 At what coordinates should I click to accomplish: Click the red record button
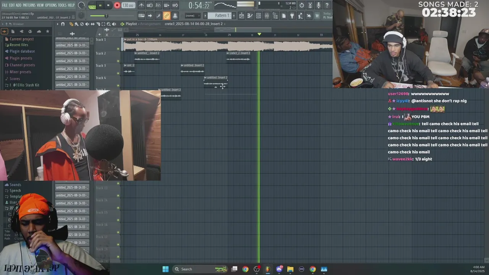point(117,5)
